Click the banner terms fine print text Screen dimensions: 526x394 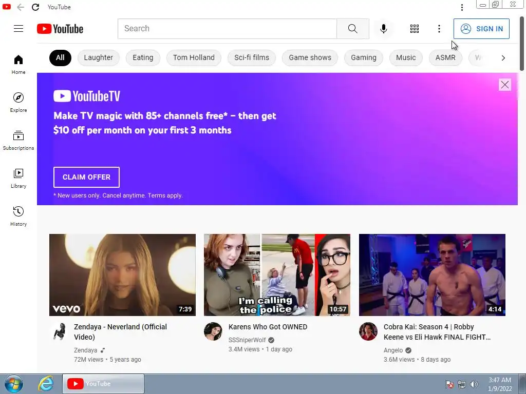click(118, 195)
